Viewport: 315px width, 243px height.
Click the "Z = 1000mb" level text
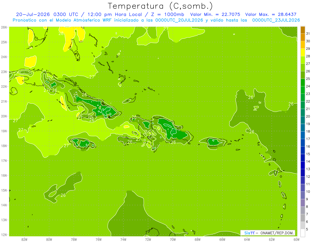point(168,15)
